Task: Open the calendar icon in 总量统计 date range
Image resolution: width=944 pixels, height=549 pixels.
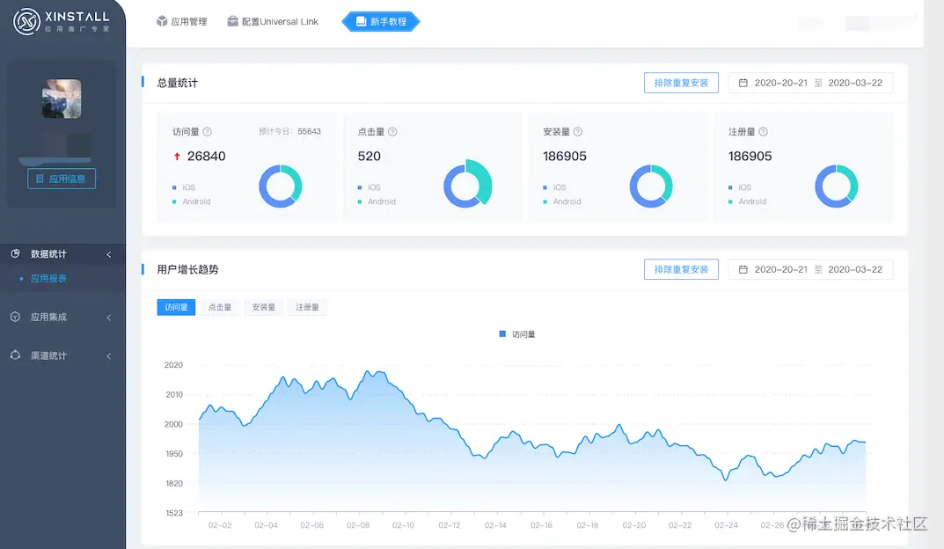Action: pyautogui.click(x=743, y=82)
